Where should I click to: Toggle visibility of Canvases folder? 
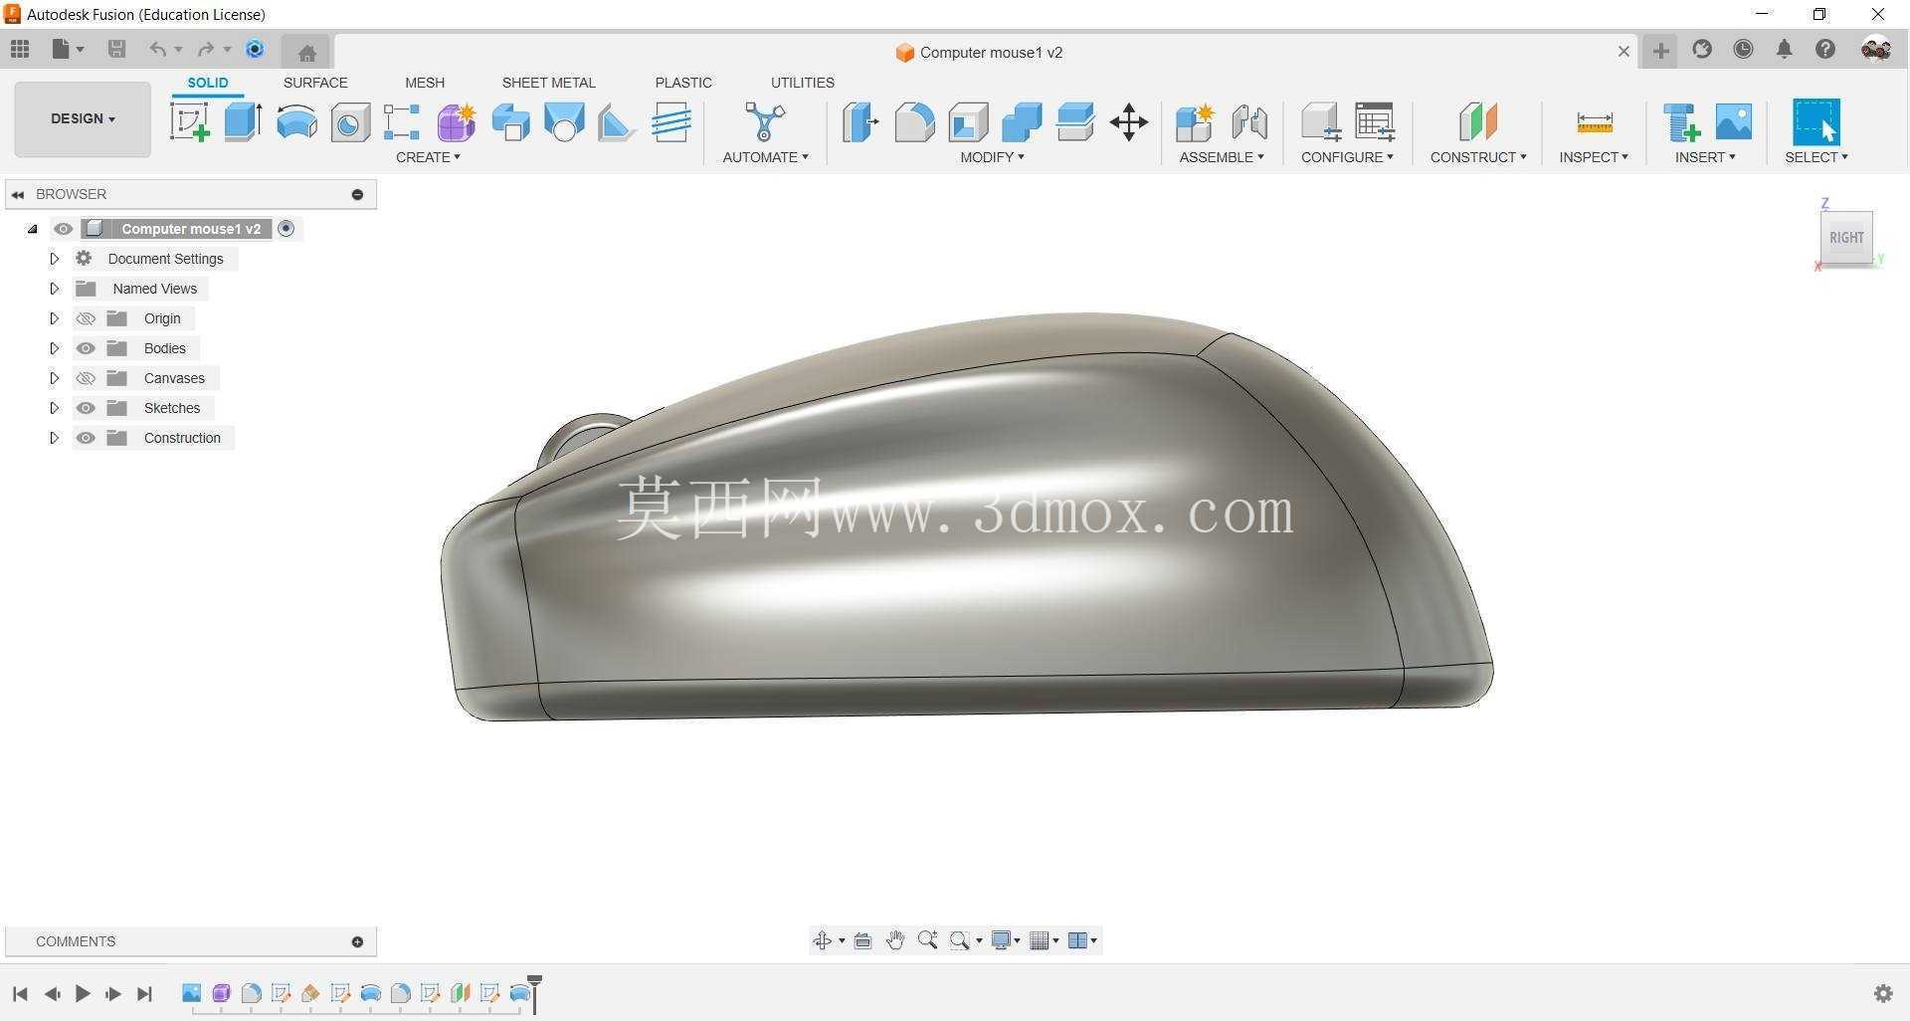86,378
